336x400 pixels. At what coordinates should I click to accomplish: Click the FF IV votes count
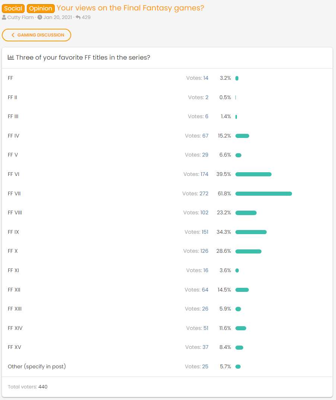click(x=197, y=136)
